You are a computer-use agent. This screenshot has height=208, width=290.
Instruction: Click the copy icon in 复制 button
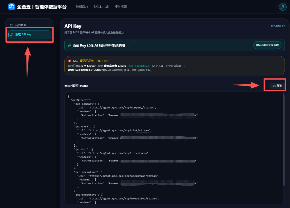point(274,86)
